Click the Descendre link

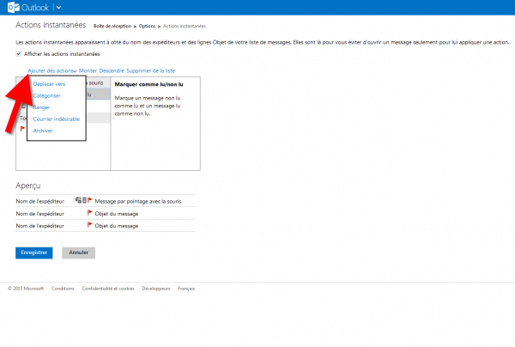point(112,70)
